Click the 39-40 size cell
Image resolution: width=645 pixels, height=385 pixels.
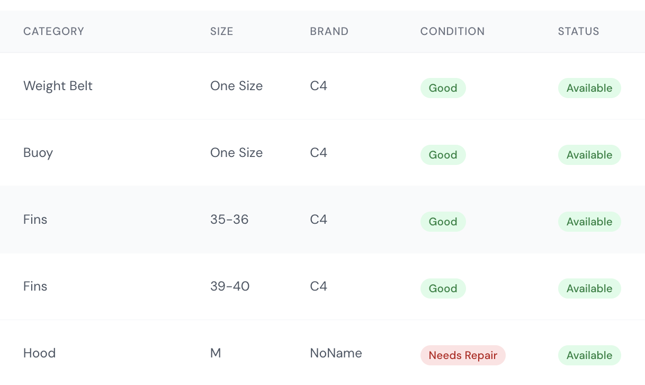coord(230,286)
